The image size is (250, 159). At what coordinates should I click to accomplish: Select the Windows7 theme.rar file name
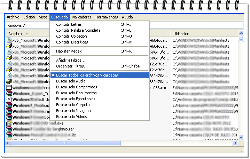point(31,111)
